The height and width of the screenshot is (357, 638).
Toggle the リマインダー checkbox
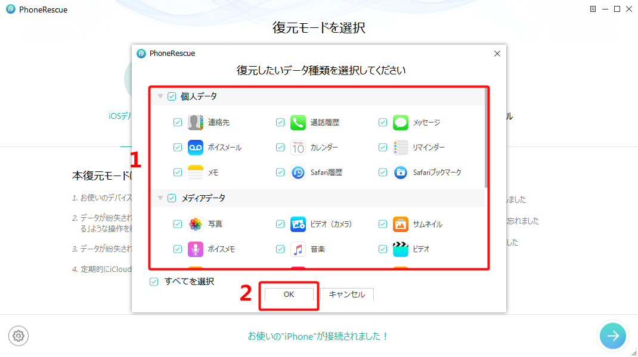pyautogui.click(x=382, y=148)
